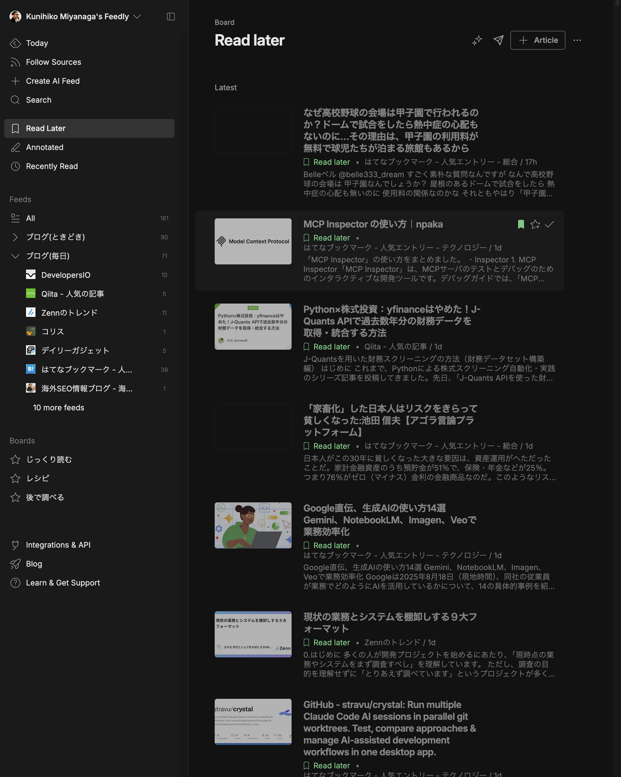621x777 pixels.
Task: Open Google直伝 生成AI article title
Action: [390, 520]
